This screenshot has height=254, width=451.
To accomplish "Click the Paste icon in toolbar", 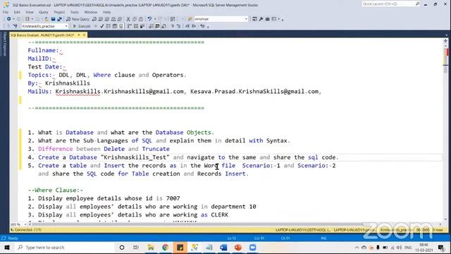I will coord(141,19).
